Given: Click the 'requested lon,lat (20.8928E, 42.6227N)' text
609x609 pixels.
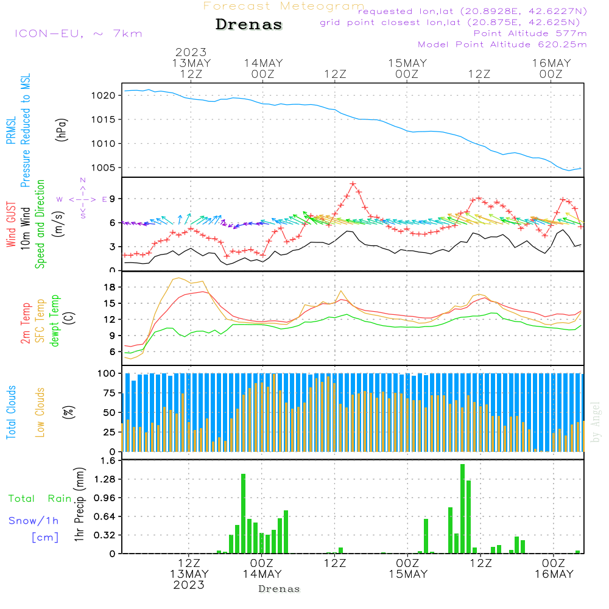Looking at the screenshot, I should click(x=473, y=11).
